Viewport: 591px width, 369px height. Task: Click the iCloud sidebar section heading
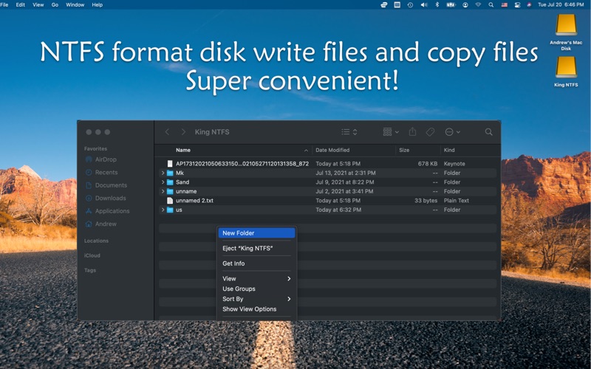click(x=92, y=255)
